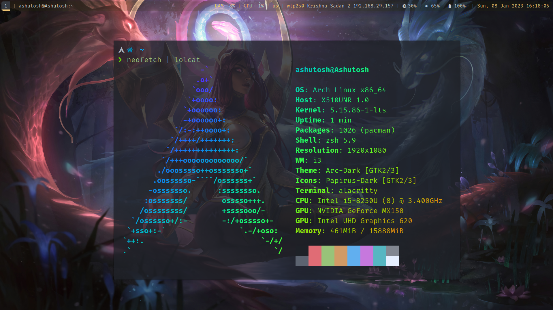The width and height of the screenshot is (553, 310).
Task: Click the Theme: Arc-Dark line
Action: pyautogui.click(x=347, y=171)
